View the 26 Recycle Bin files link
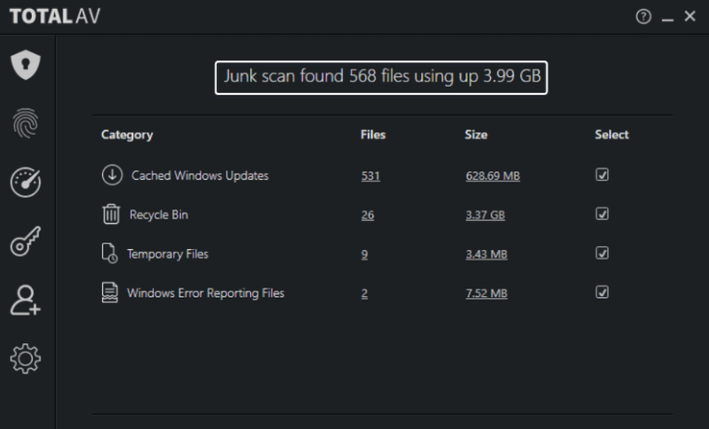 pyautogui.click(x=368, y=215)
